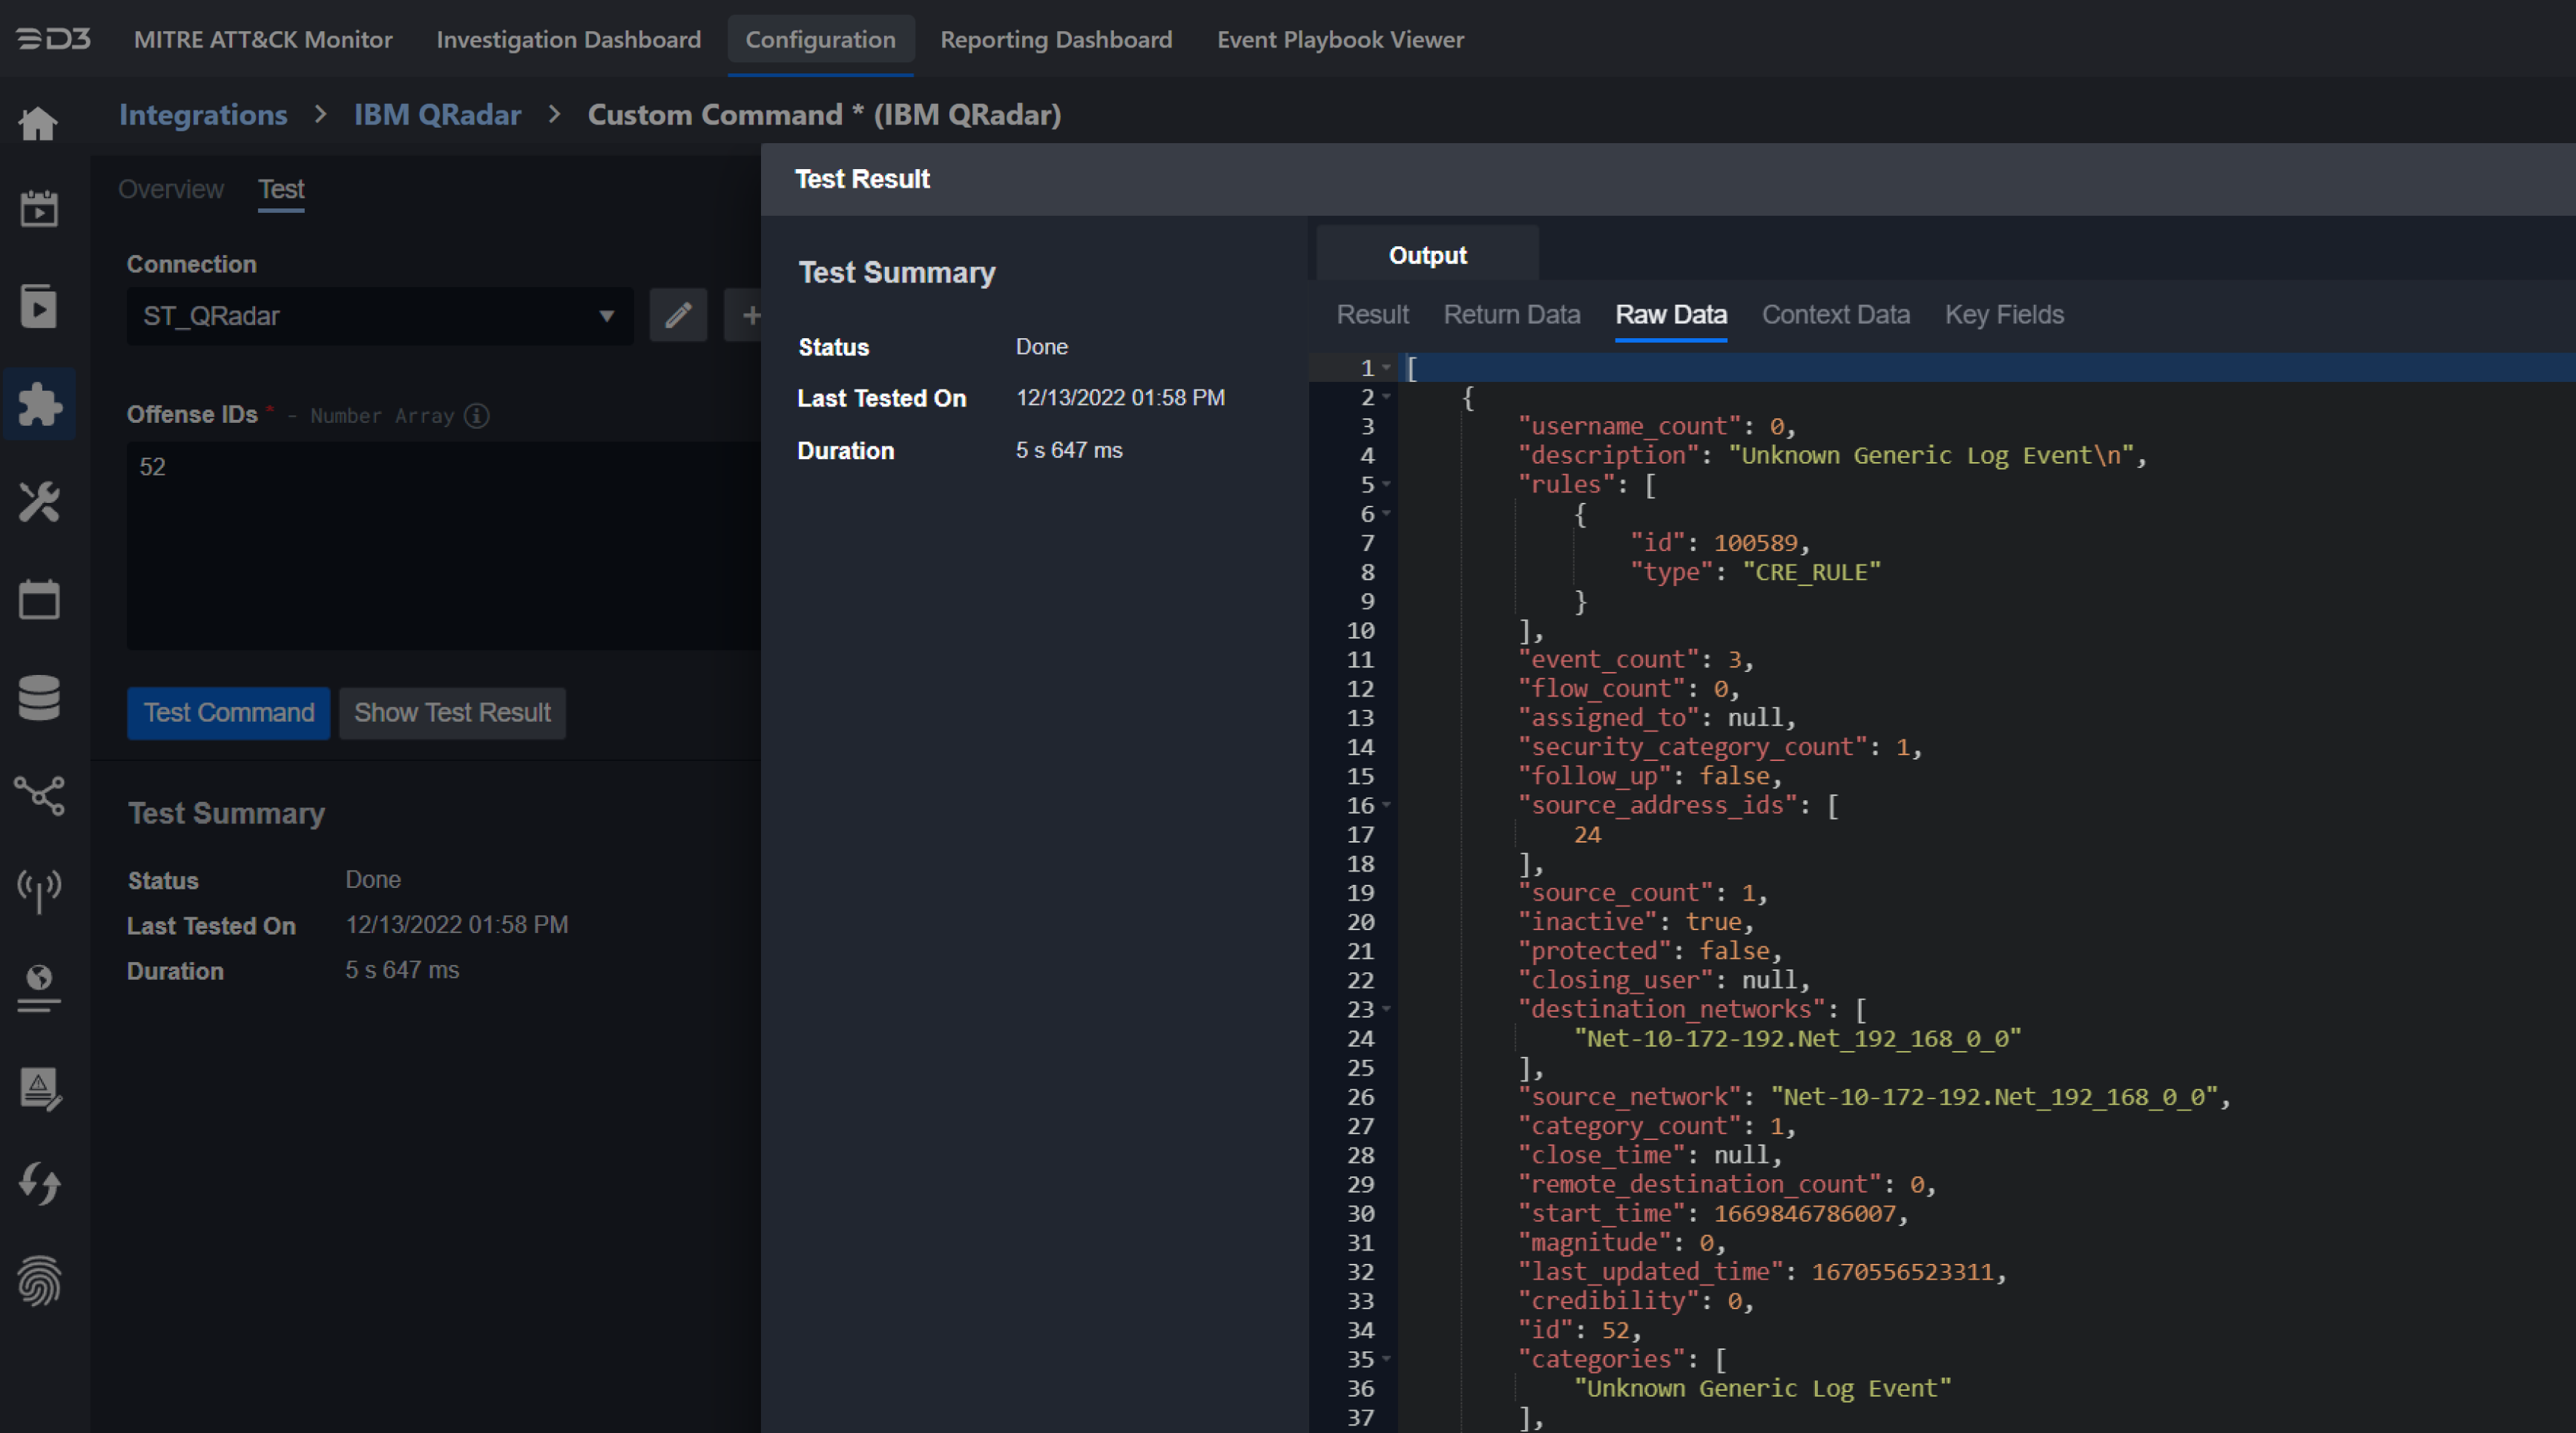Click the fingerprint icon in sidebar
2576x1433 pixels.
click(39, 1281)
